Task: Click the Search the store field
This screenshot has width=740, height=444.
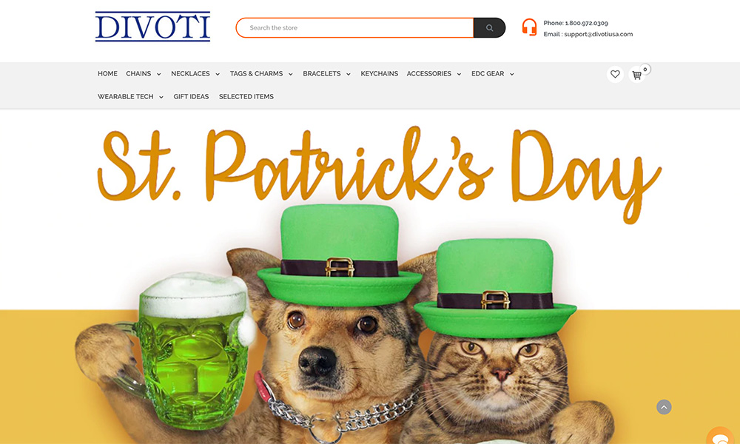Action: point(355,28)
